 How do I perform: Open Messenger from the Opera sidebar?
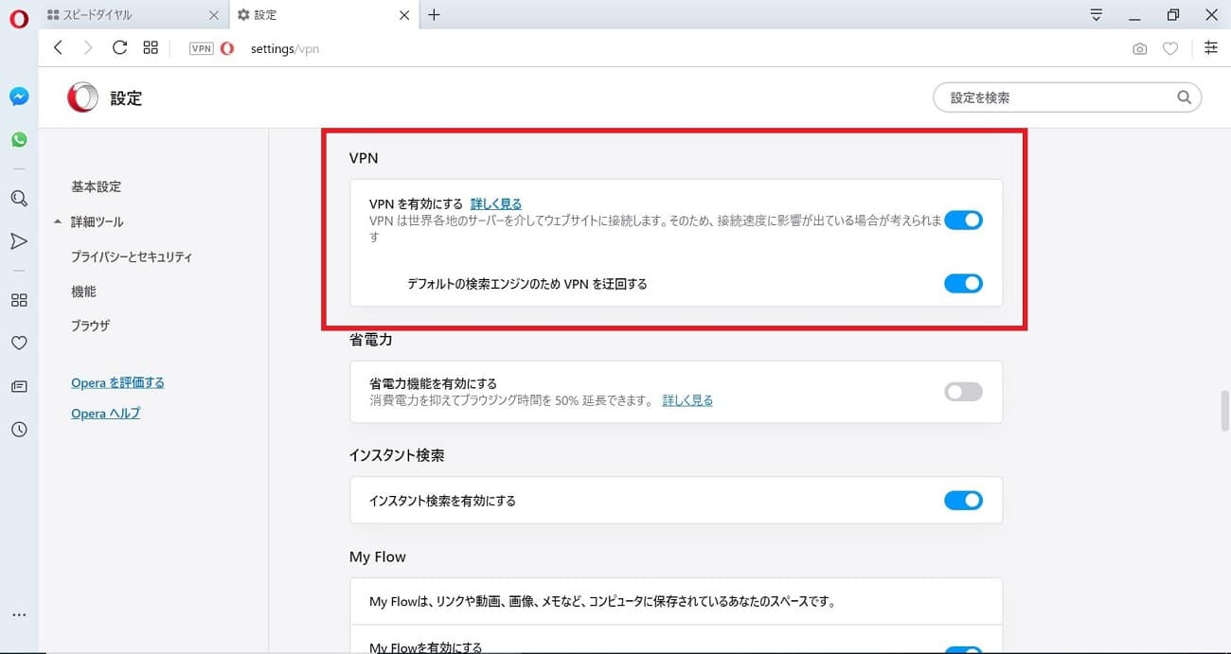tap(19, 97)
